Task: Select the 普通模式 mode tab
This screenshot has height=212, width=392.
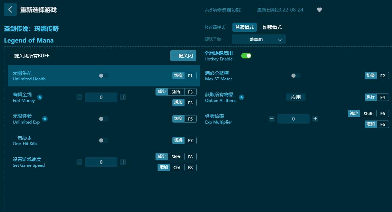Action: click(x=245, y=27)
